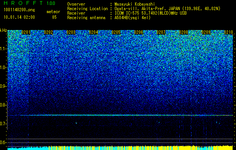Select receiver text ICOM IC-575 53.7492 MHz USB
This screenshot has width=236, height=150.
150,13
